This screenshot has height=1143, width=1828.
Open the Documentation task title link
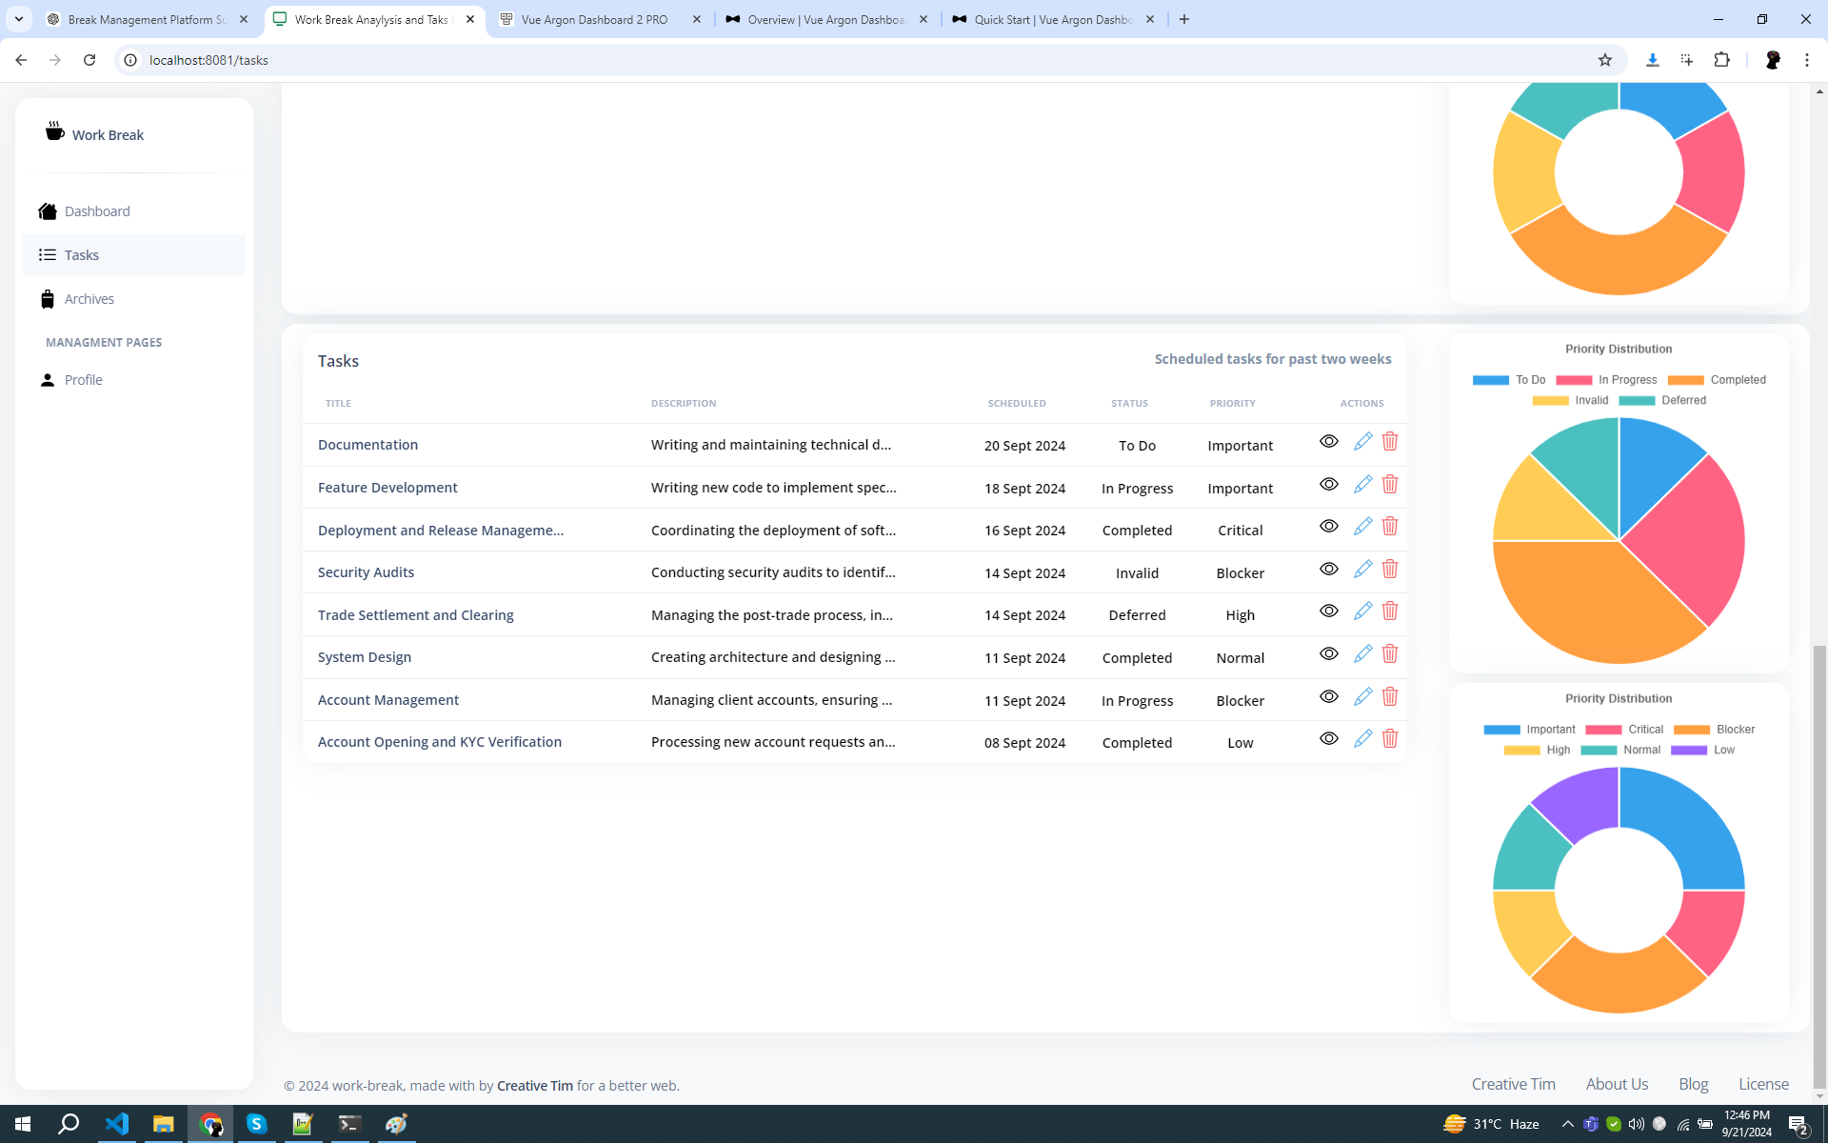coord(368,445)
